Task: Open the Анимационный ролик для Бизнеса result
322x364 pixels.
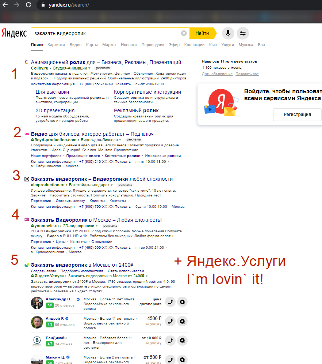Action: pos(106,62)
